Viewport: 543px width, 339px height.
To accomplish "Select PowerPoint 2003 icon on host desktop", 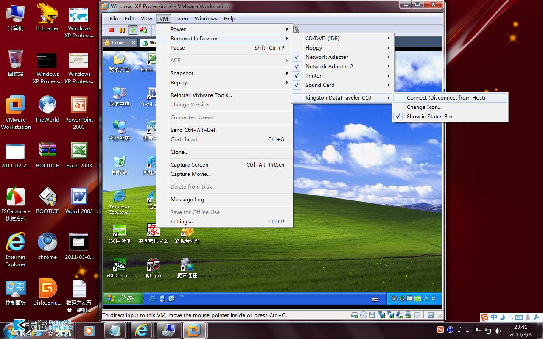I will pos(79,112).
